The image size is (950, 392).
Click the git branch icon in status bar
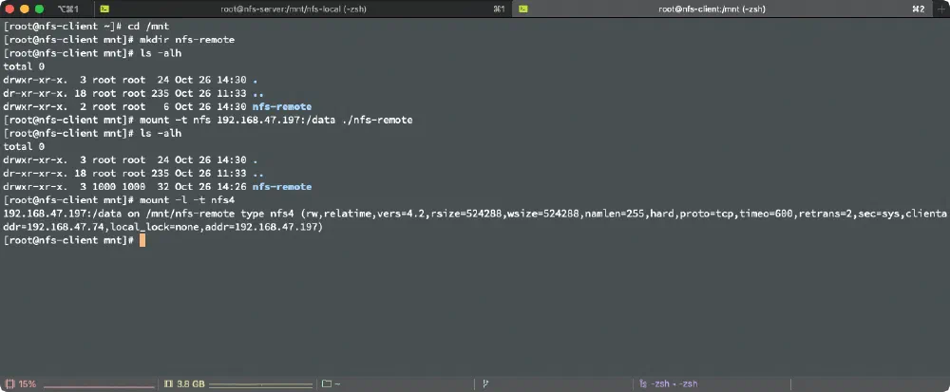[485, 383]
